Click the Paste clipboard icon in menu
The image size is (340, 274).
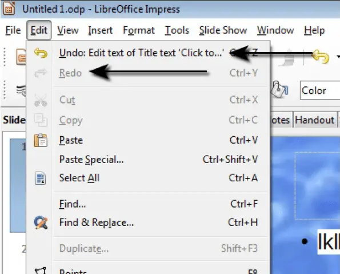(x=41, y=141)
